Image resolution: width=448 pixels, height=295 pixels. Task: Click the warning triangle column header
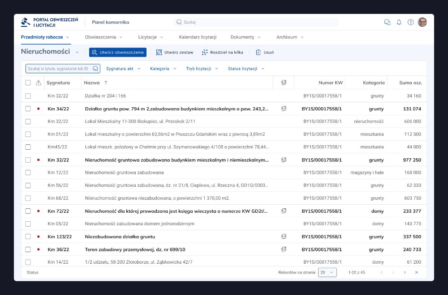(x=38, y=83)
